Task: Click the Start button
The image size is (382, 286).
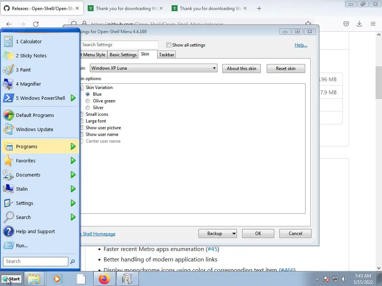Action: [x=11, y=279]
